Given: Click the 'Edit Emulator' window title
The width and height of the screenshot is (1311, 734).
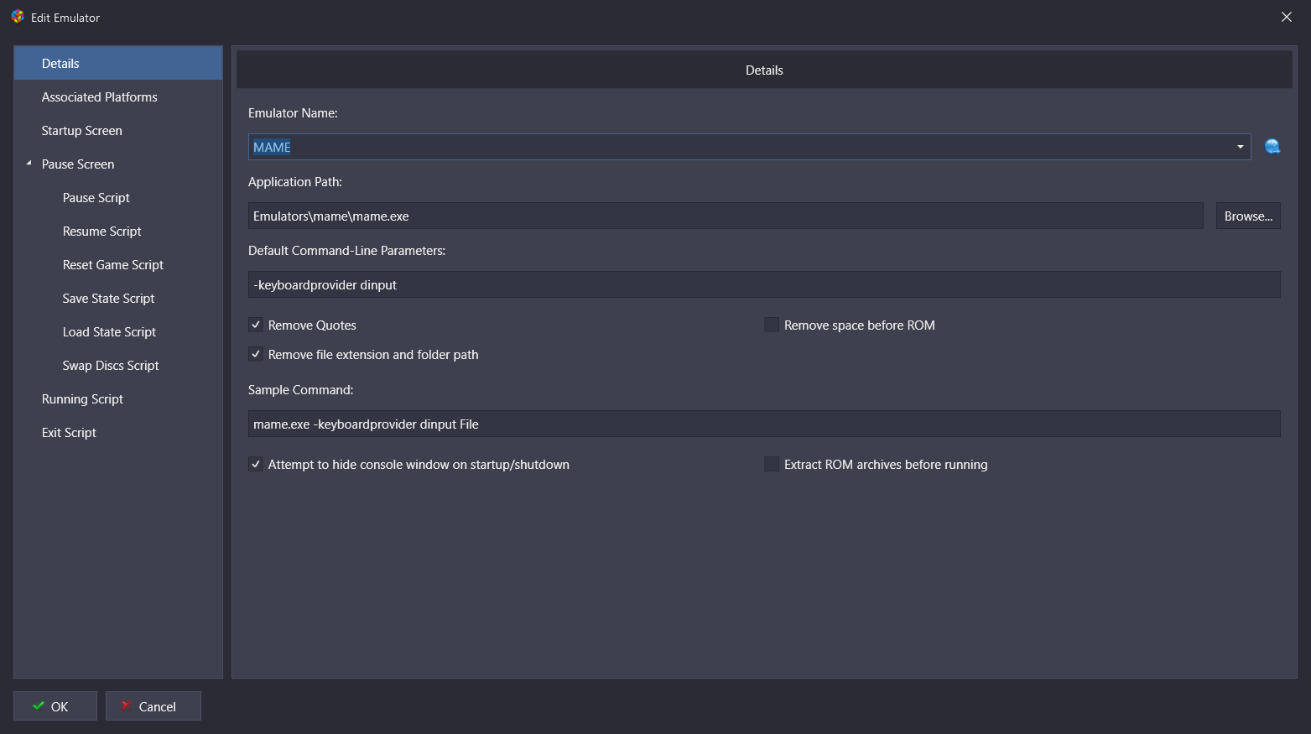Looking at the screenshot, I should pos(65,17).
